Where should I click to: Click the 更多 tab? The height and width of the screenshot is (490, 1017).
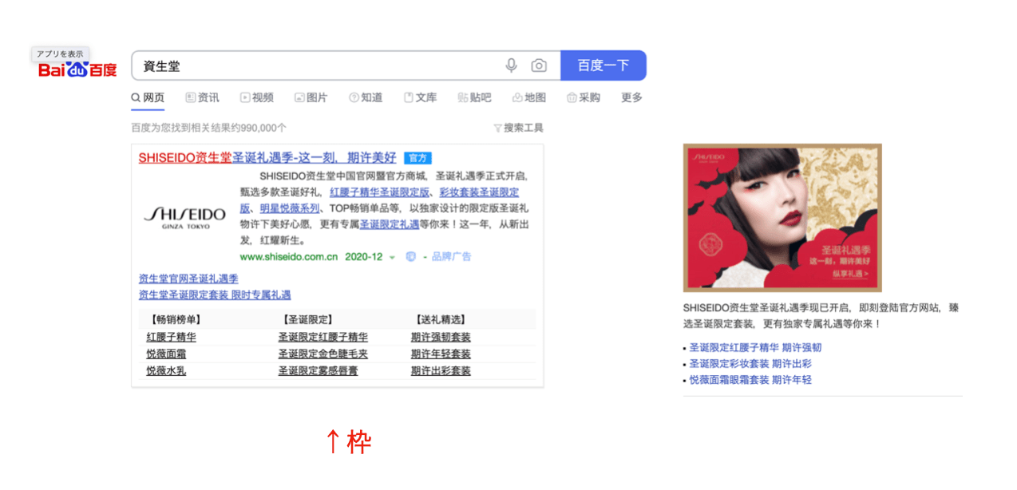point(631,97)
